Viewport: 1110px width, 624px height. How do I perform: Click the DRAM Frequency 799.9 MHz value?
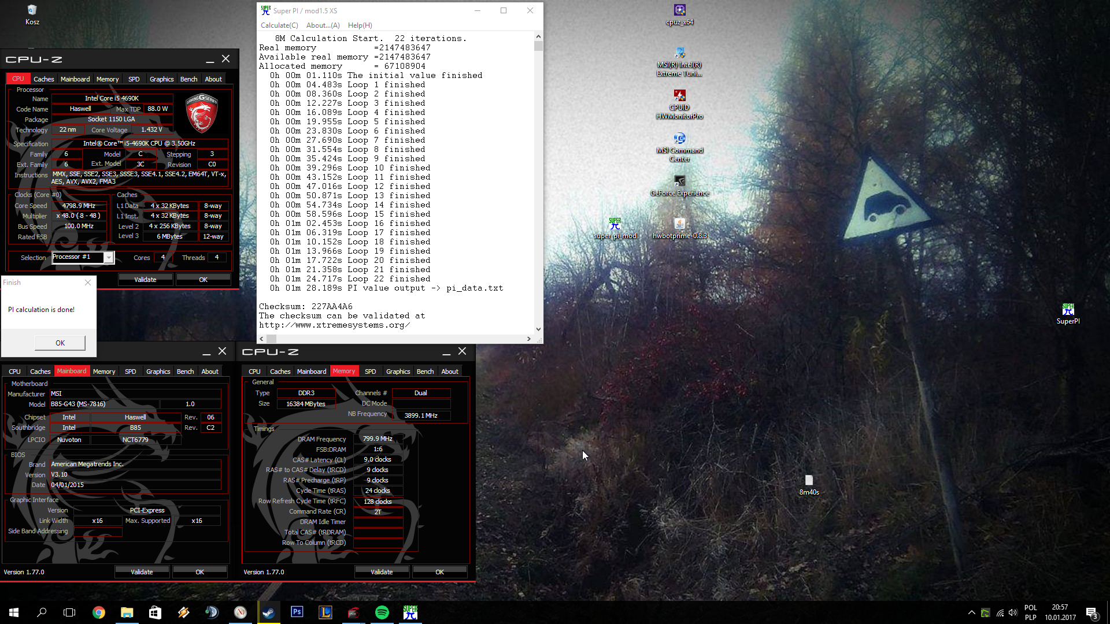click(x=378, y=439)
